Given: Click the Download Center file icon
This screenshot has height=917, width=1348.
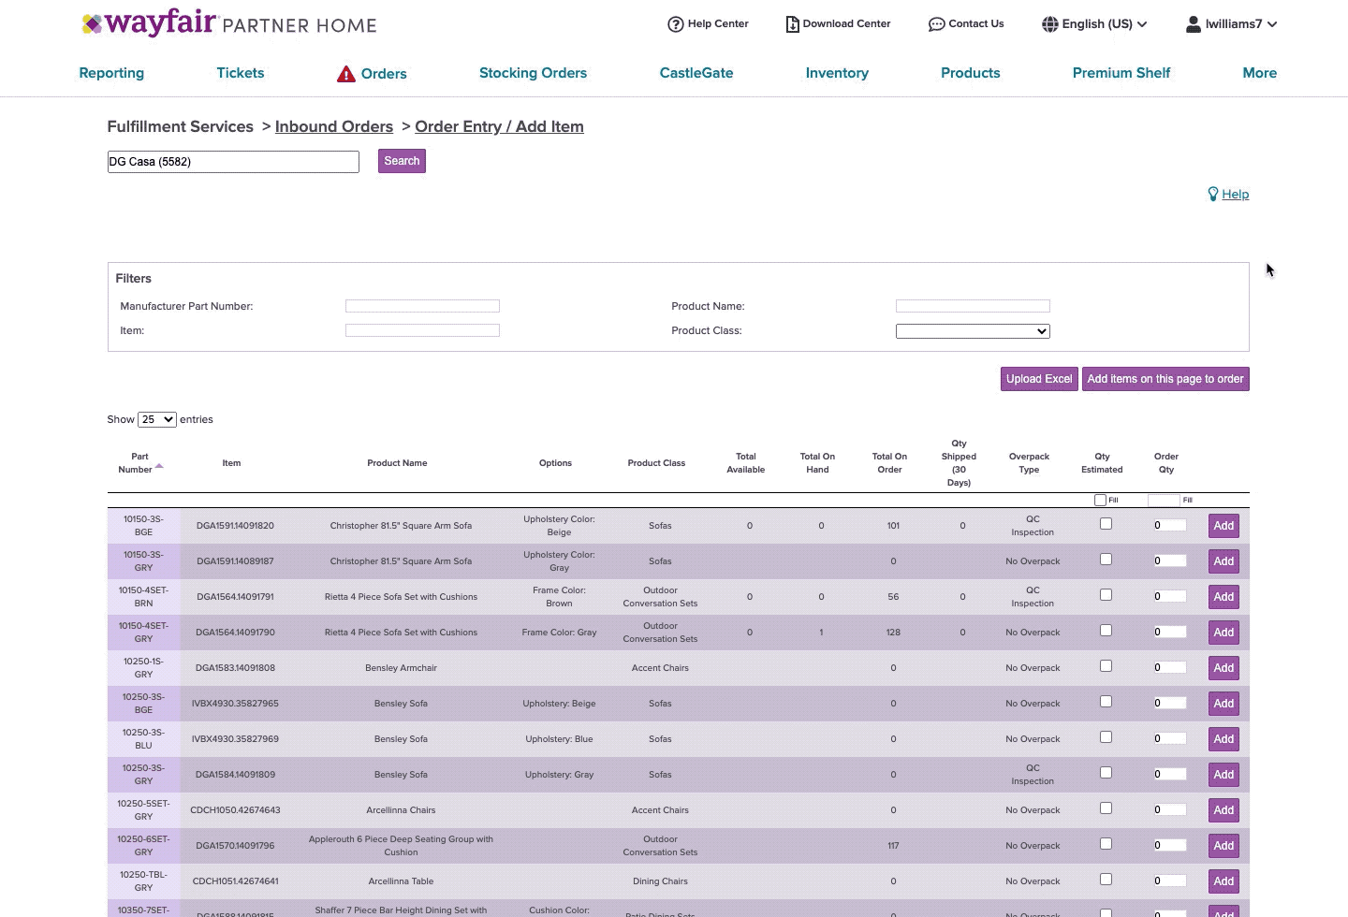Looking at the screenshot, I should 792,24.
